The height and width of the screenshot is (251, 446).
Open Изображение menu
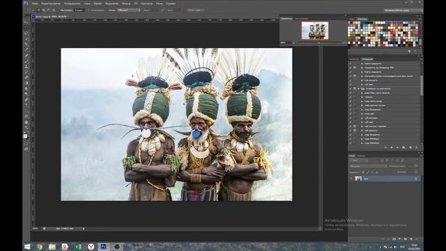point(72,3)
